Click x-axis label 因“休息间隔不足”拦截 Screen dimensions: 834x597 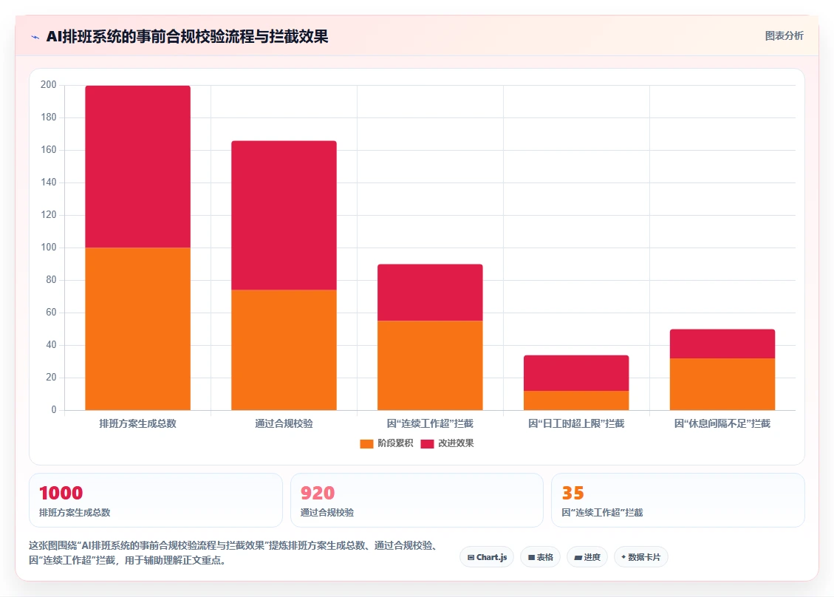(x=722, y=423)
